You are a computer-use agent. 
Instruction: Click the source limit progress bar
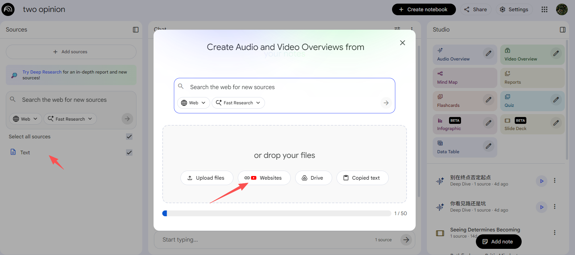point(277,213)
